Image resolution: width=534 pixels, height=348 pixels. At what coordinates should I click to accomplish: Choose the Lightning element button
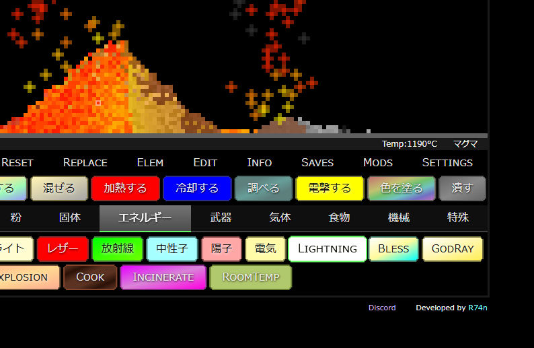(x=328, y=248)
